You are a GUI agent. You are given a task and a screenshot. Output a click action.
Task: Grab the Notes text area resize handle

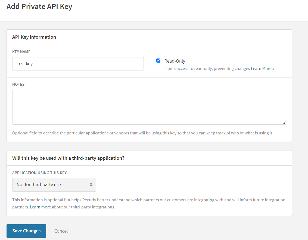pos(284,122)
